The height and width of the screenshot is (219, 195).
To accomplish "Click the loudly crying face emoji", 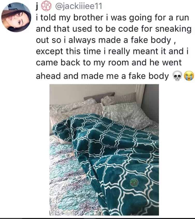I will coord(189,76).
